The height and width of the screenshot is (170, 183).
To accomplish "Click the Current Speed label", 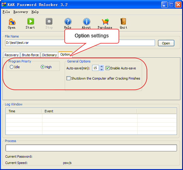I will (x=16, y=163).
